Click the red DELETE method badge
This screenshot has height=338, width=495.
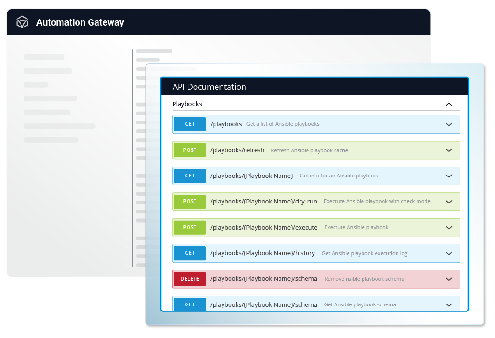pos(189,279)
